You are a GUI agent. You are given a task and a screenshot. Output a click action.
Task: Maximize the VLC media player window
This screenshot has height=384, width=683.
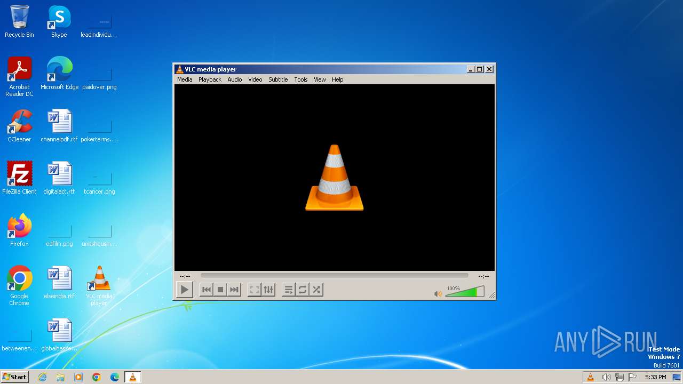click(479, 69)
